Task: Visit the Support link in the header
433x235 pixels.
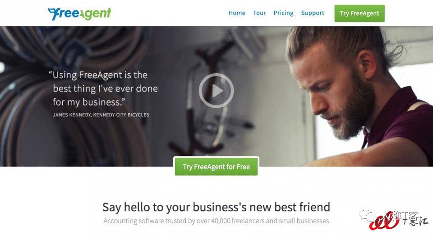Action: (x=313, y=13)
